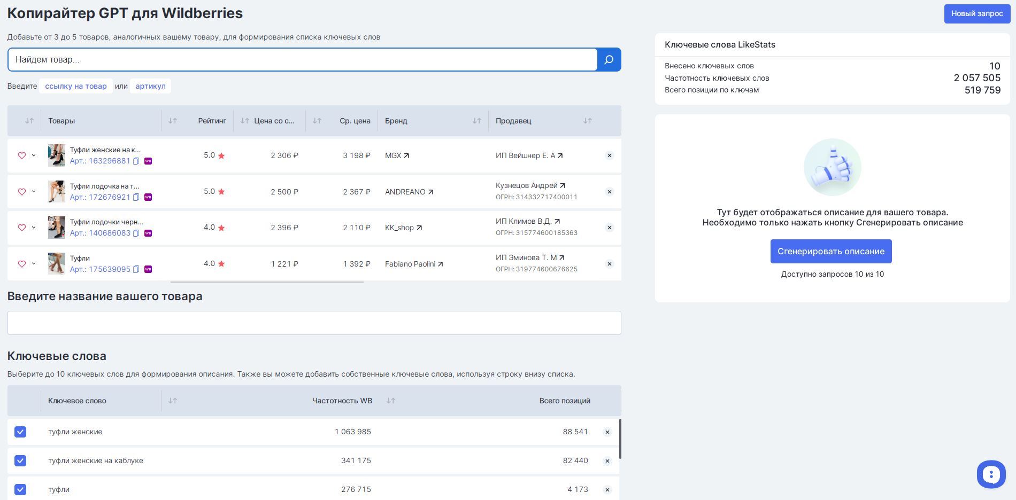Favorite the product Арт. 140686083

[22, 228]
